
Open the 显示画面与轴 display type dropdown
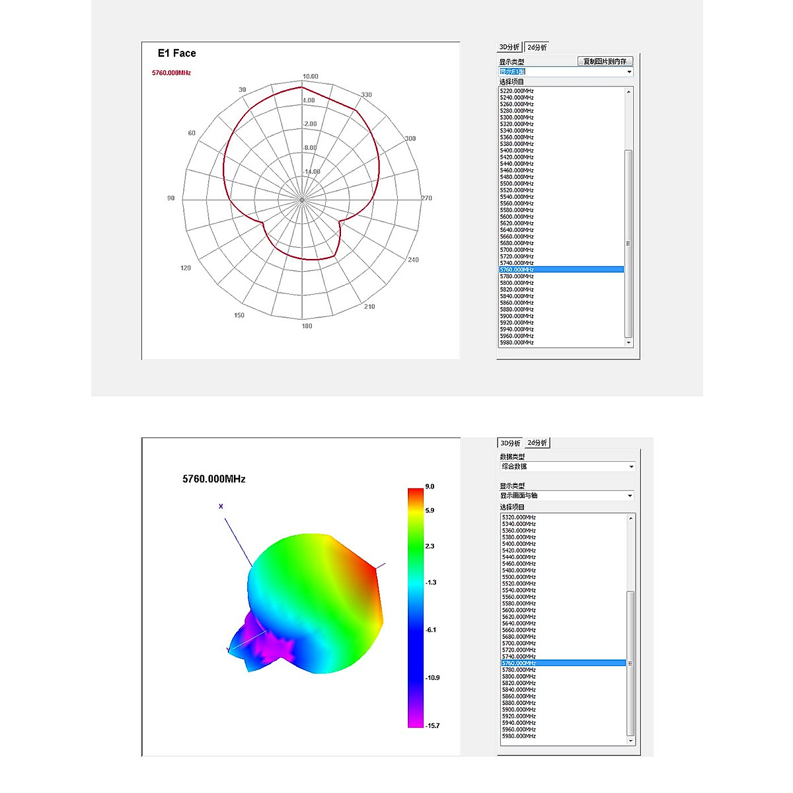[566, 496]
